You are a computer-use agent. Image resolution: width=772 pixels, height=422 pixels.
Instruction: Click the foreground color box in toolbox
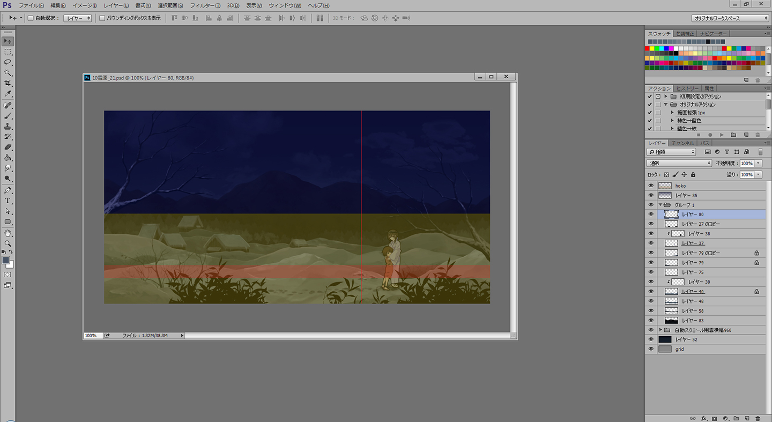(6, 261)
